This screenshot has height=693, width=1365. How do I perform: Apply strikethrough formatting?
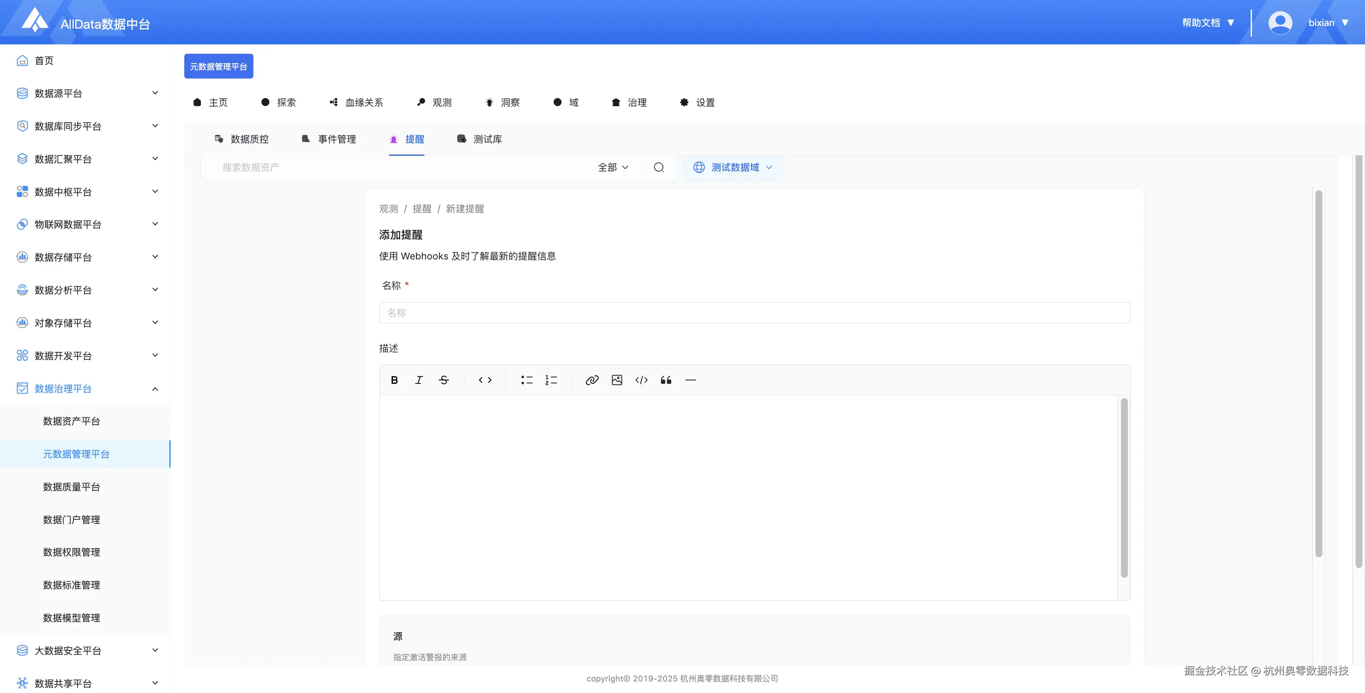pyautogui.click(x=444, y=380)
